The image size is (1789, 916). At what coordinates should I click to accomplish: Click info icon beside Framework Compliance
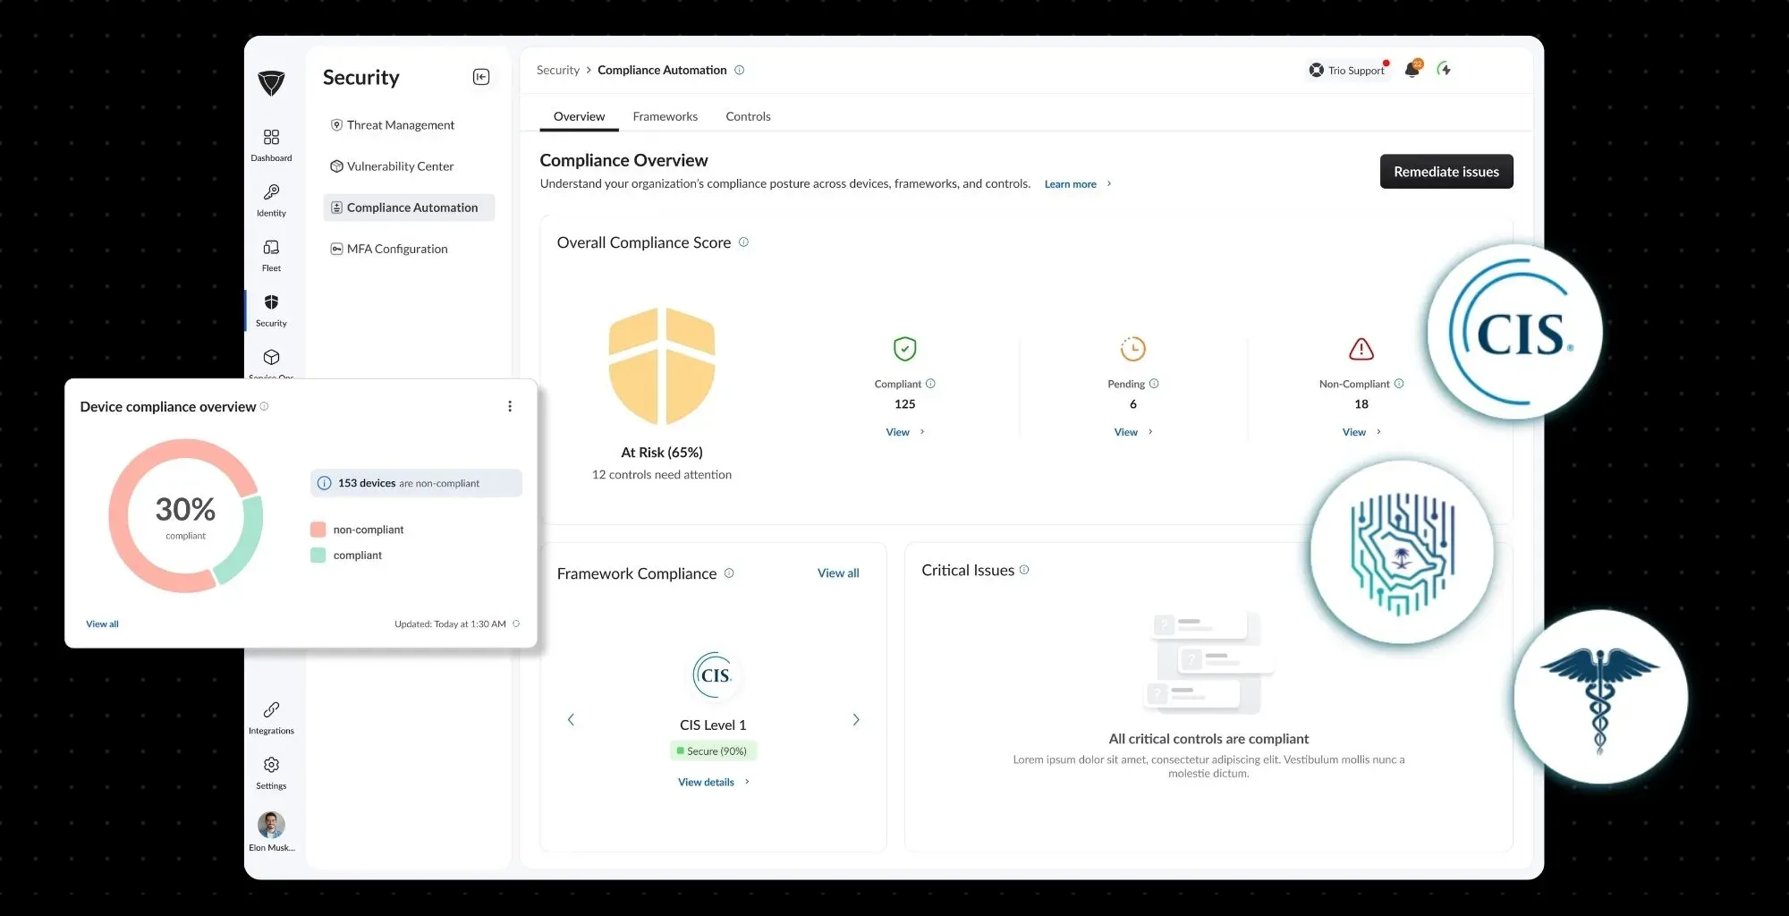click(729, 573)
